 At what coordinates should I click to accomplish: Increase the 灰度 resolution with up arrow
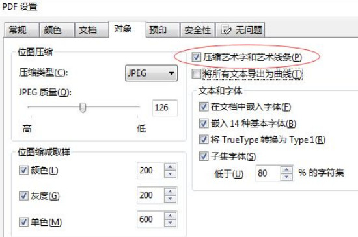tap(170, 192)
